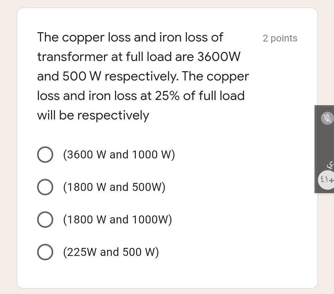Click the option text (3600 W and 1000 W)

click(119, 154)
